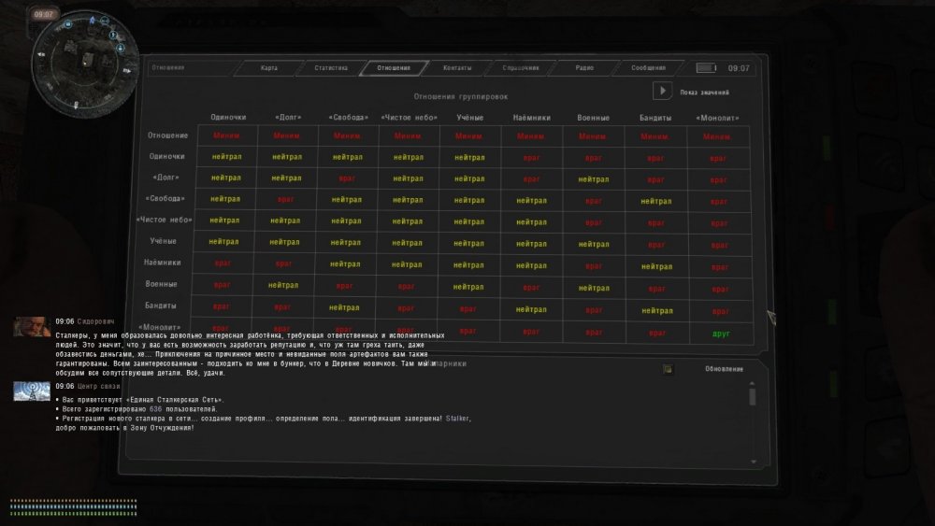Image resolution: width=935 pixels, height=526 pixels.
Task: Click the «Отношения группировок» heading
Action: point(461,96)
